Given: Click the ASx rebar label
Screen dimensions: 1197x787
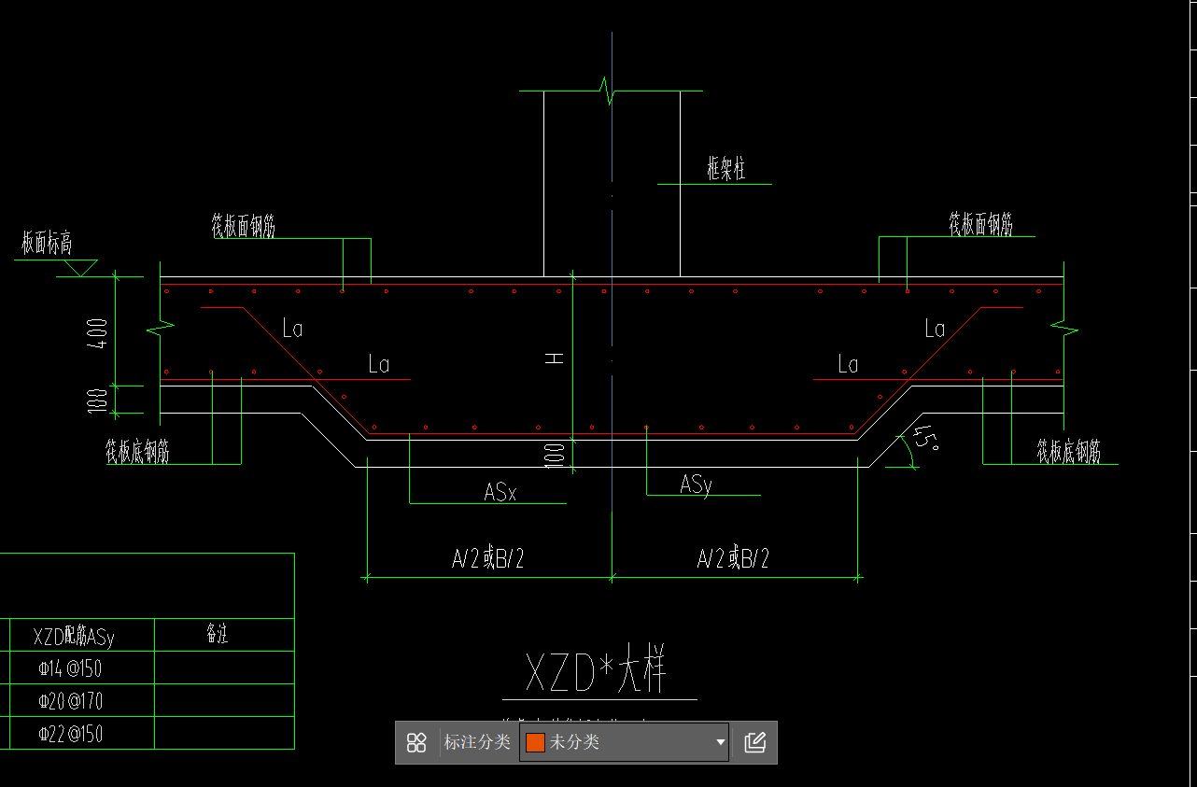Looking at the screenshot, I should pyautogui.click(x=500, y=492).
